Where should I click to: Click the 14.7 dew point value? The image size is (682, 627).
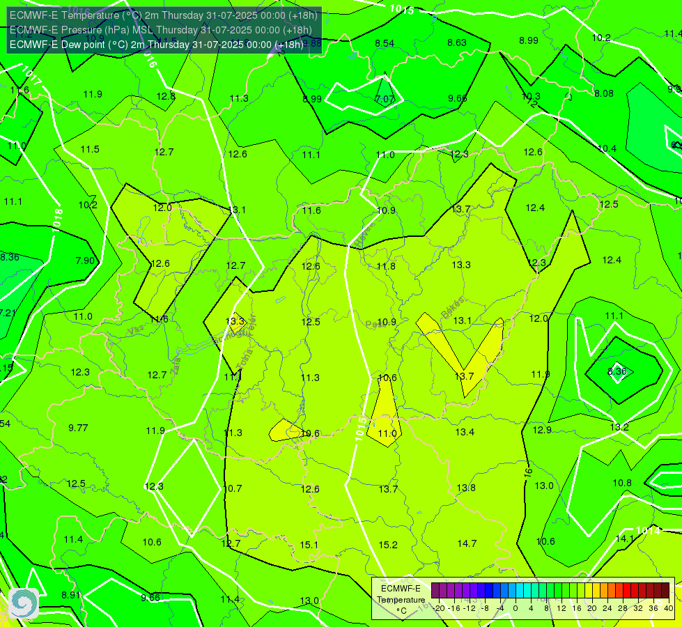[x=467, y=543]
